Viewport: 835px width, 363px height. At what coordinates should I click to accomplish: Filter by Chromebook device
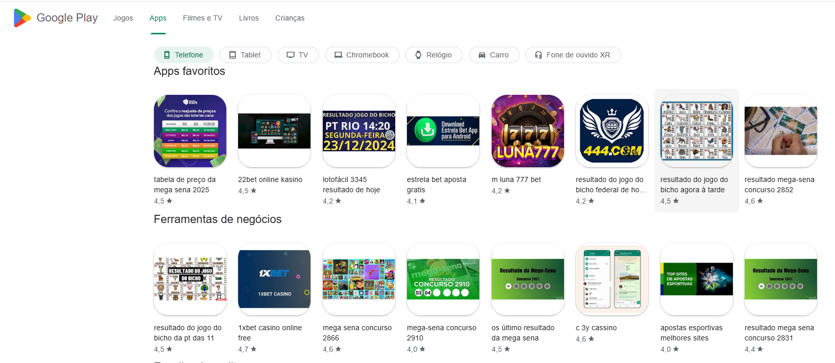(x=362, y=55)
